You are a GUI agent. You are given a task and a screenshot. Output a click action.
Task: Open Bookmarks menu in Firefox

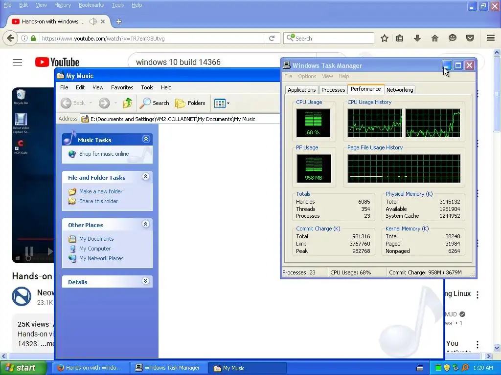pyautogui.click(x=91, y=5)
